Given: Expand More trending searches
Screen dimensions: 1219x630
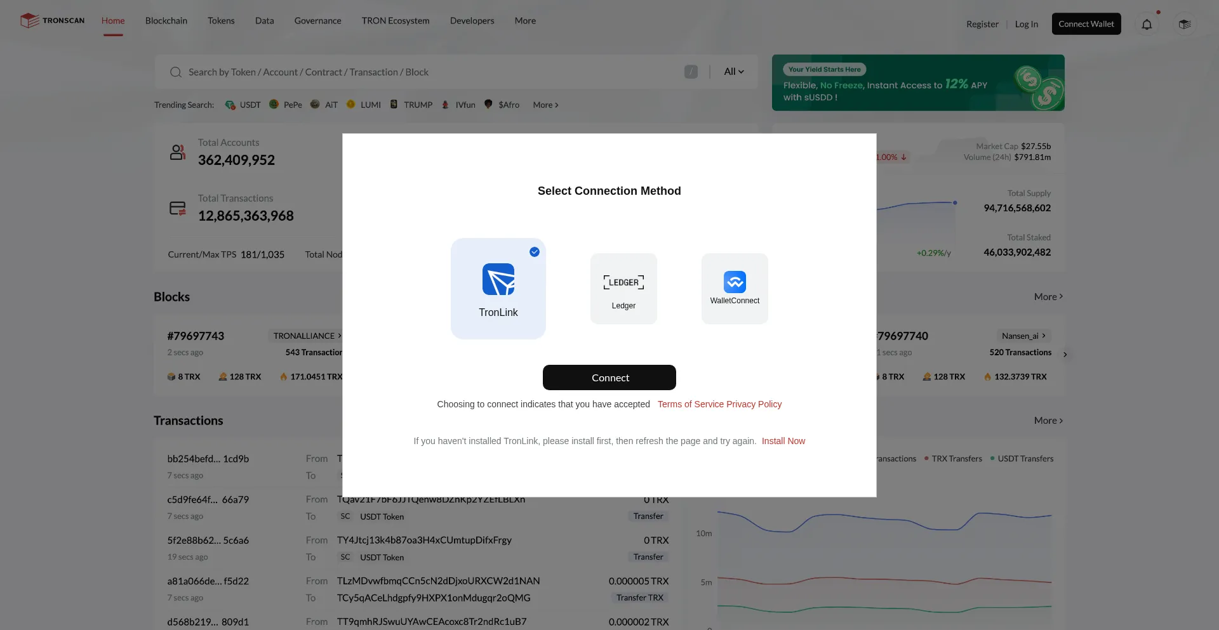Looking at the screenshot, I should pos(545,105).
